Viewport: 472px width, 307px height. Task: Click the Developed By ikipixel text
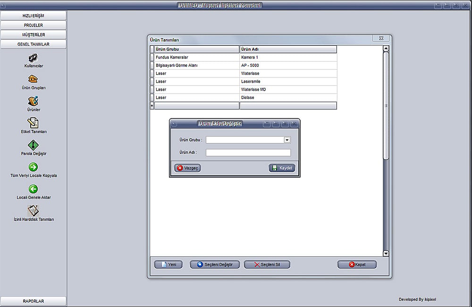[417, 299]
